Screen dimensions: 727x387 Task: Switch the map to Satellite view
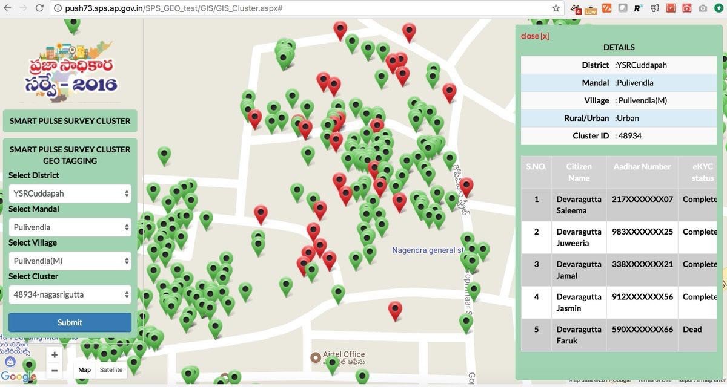point(111,370)
